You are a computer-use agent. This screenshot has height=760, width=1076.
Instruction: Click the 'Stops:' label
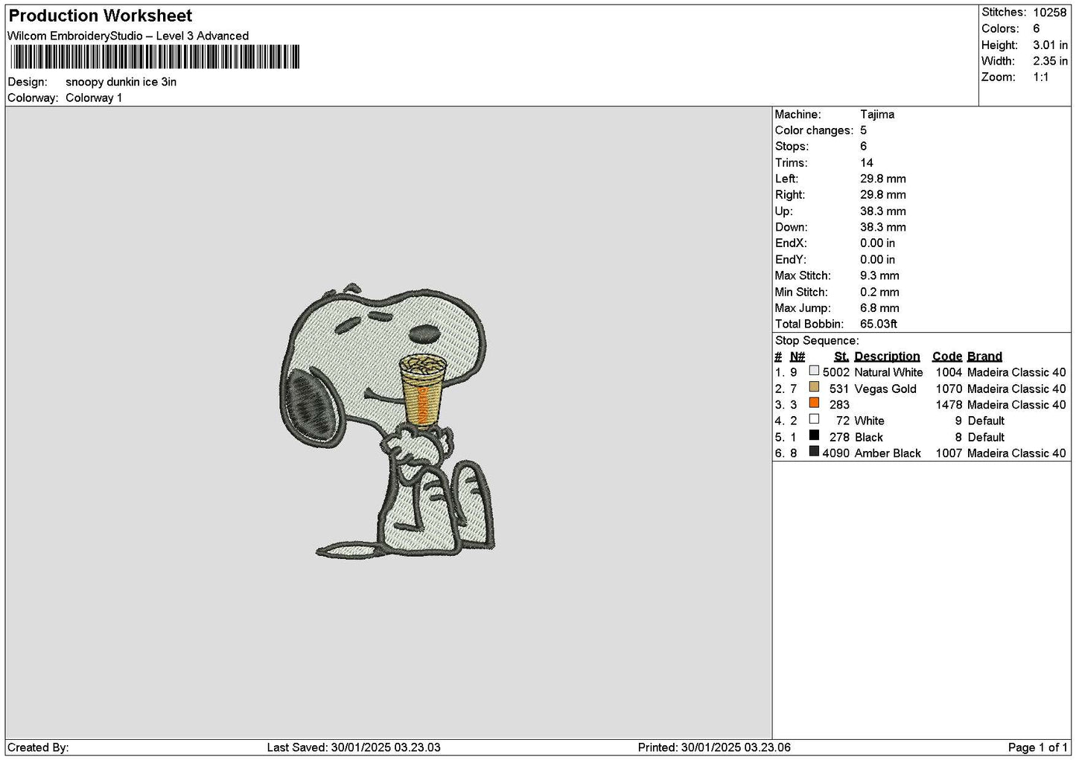click(x=792, y=147)
